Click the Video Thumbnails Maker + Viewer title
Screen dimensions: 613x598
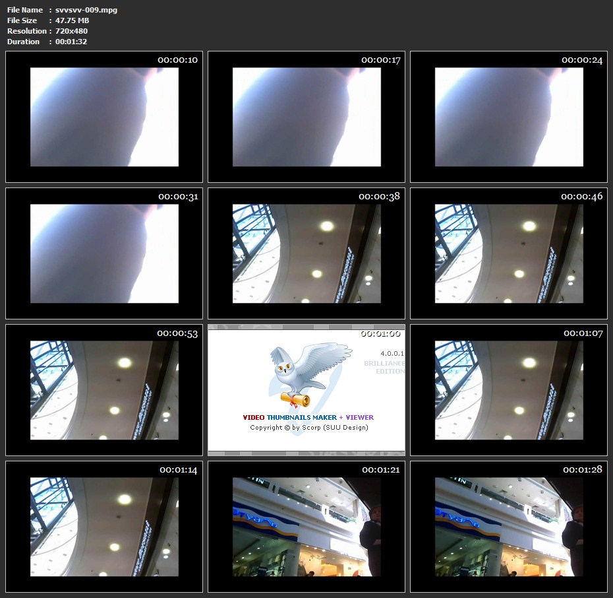pyautogui.click(x=308, y=417)
